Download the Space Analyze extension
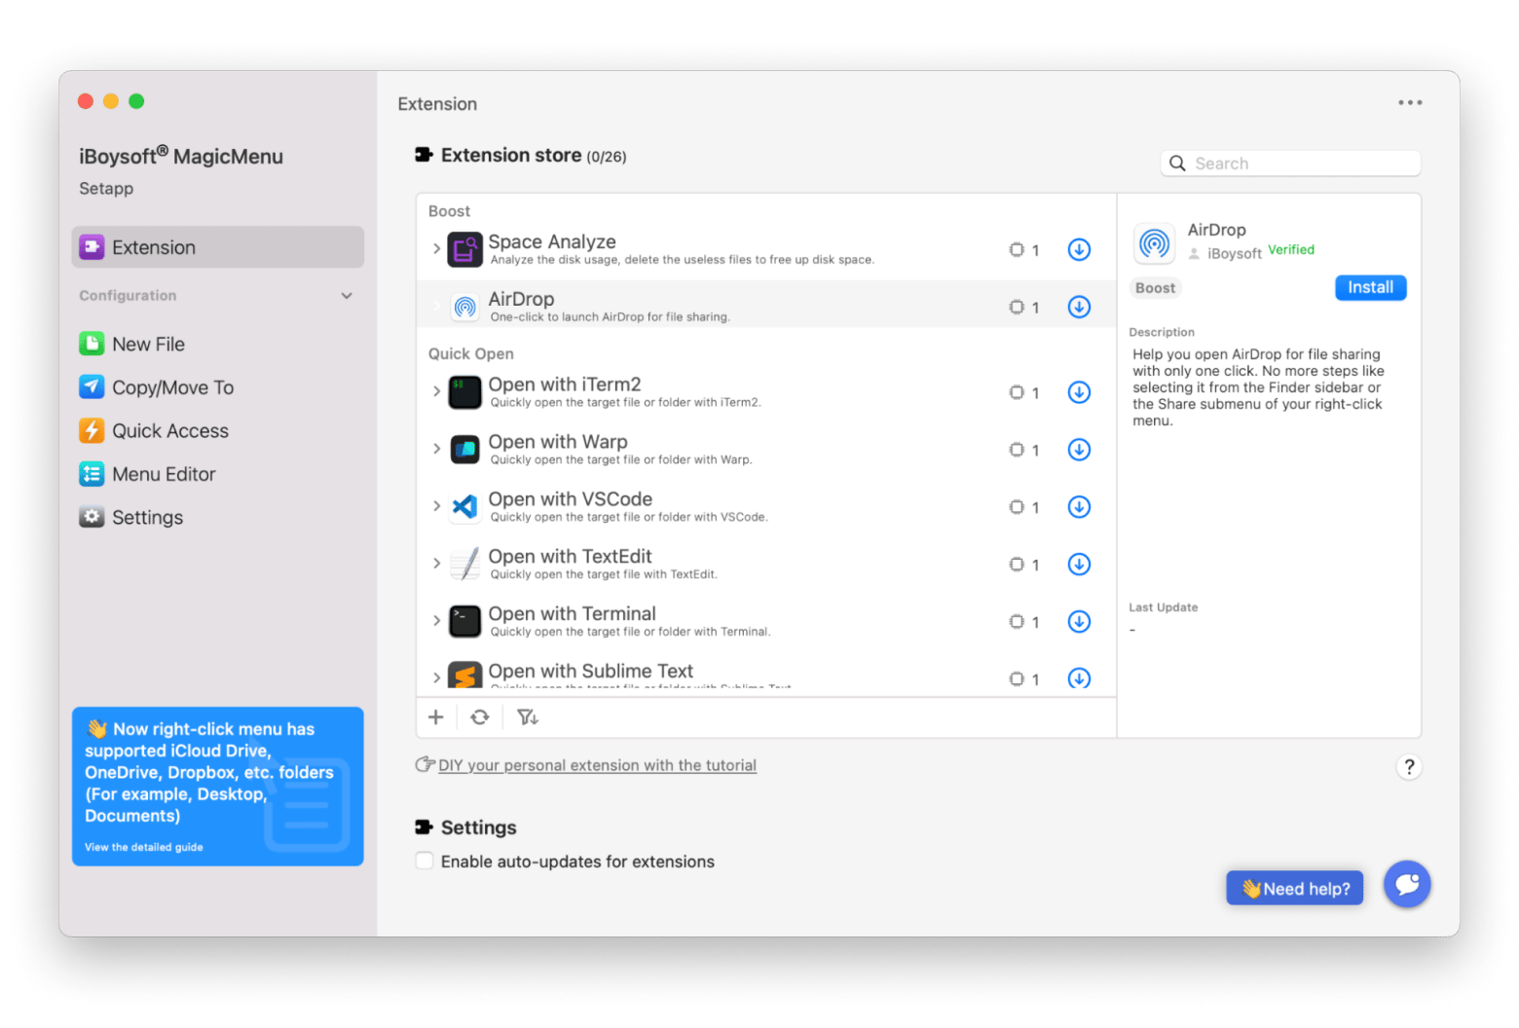 pyautogui.click(x=1079, y=249)
